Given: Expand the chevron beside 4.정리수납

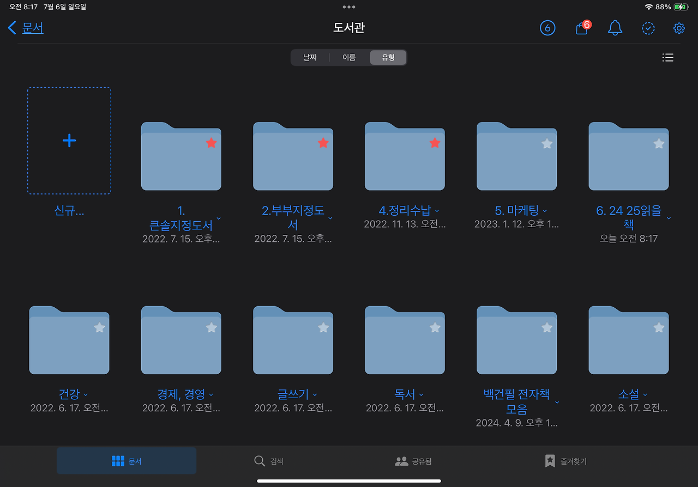Looking at the screenshot, I should point(437,211).
